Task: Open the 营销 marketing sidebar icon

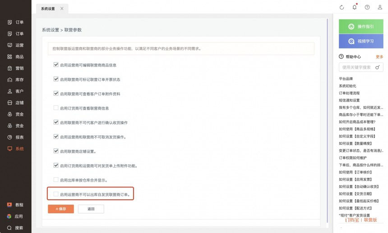Action: 9,68
